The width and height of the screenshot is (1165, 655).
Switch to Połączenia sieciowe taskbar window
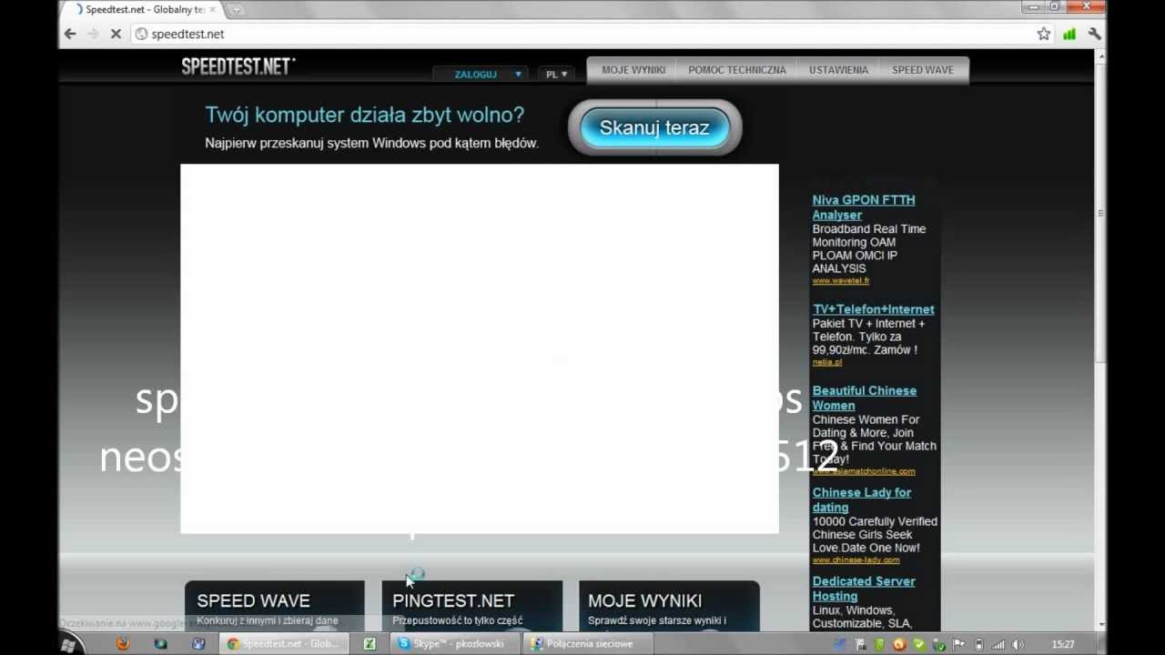pos(589,644)
